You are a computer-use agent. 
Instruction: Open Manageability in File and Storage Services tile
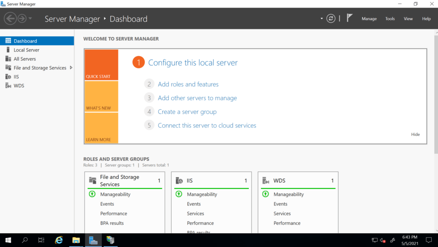[115, 194]
